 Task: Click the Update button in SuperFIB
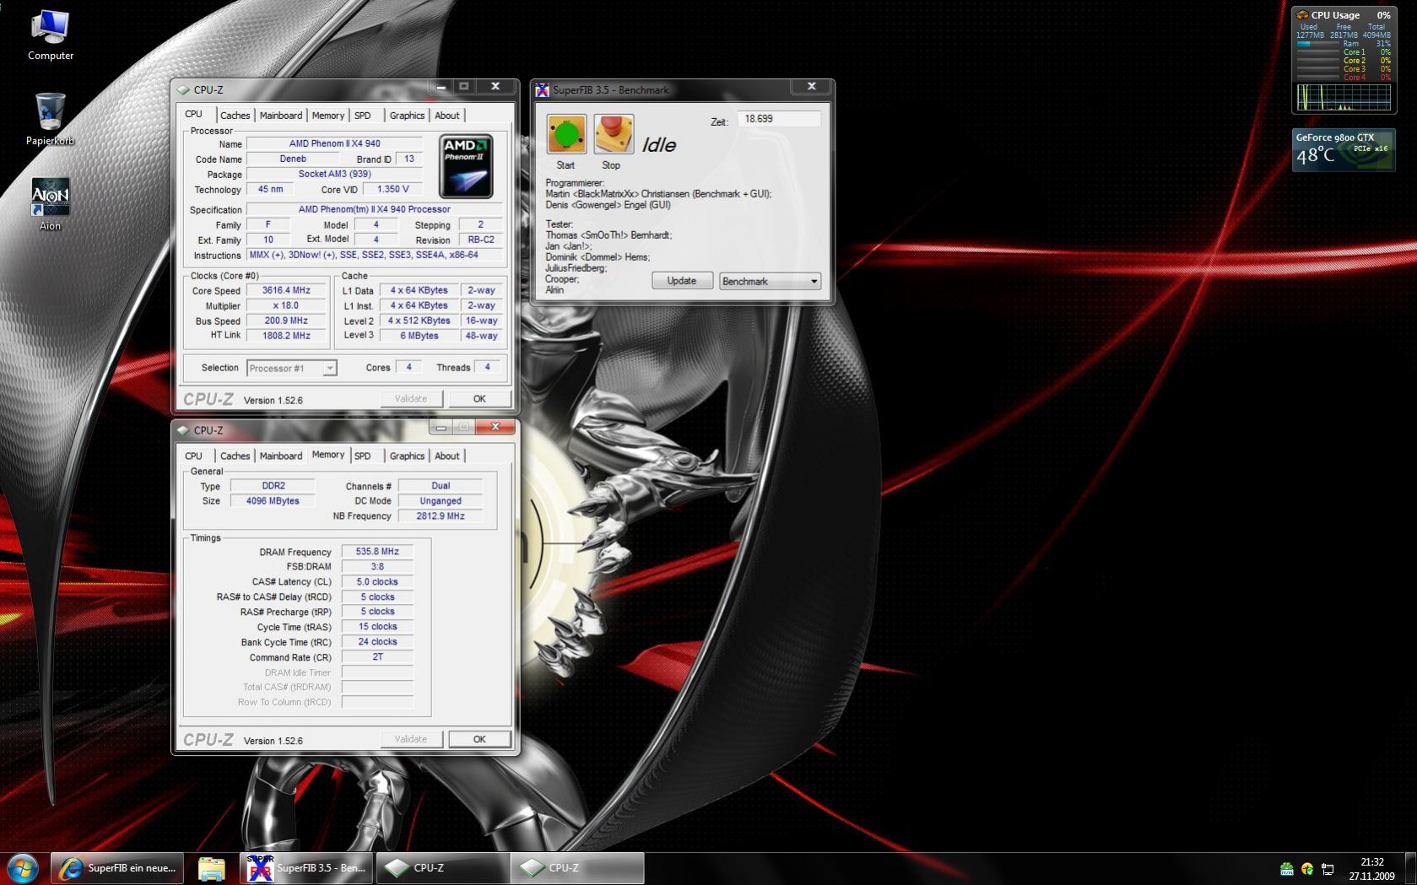[x=682, y=281]
